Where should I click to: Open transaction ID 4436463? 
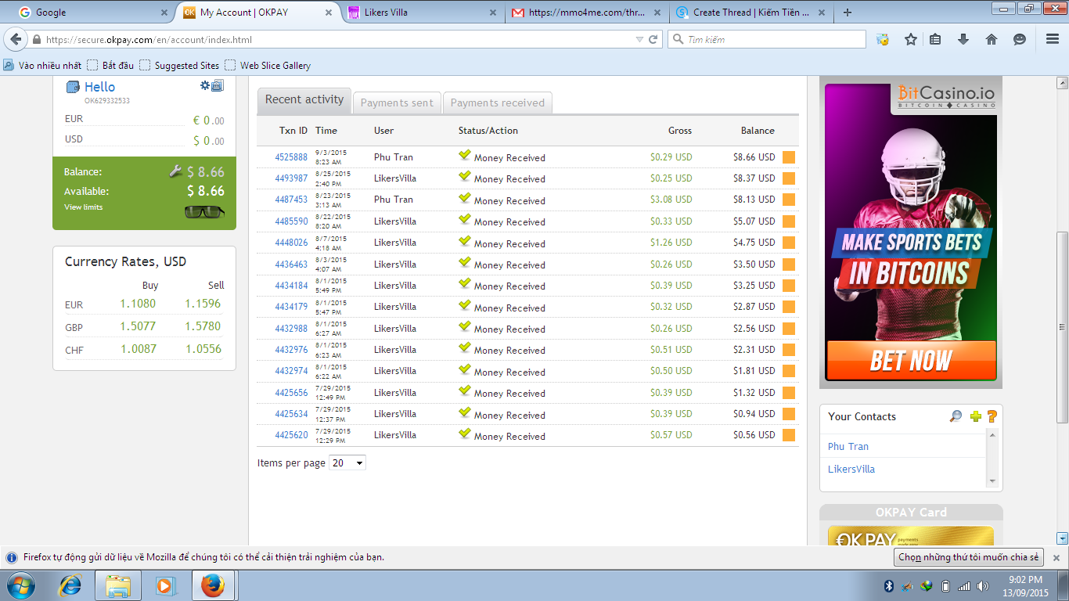291,265
